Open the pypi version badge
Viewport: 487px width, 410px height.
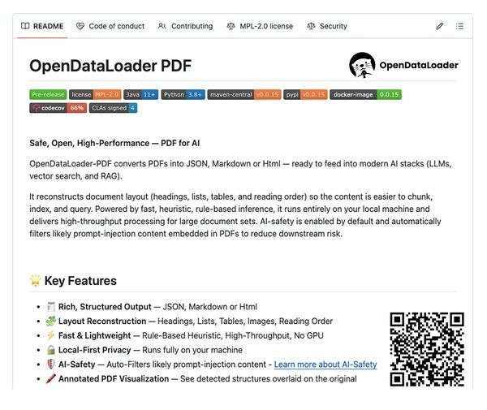[306, 94]
